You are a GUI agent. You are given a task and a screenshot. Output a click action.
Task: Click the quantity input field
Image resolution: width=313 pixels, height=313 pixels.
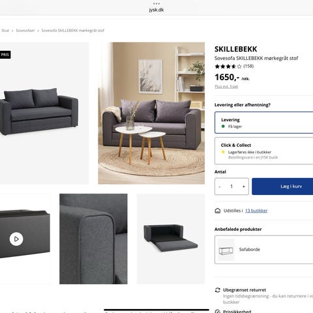pyautogui.click(x=231, y=186)
